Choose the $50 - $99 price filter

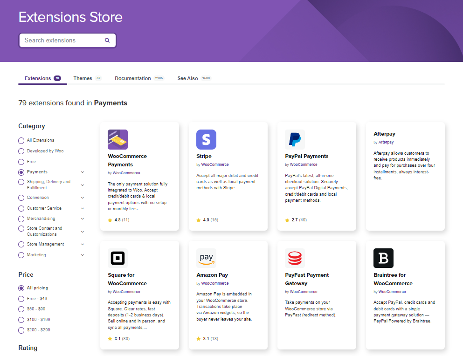pos(21,309)
